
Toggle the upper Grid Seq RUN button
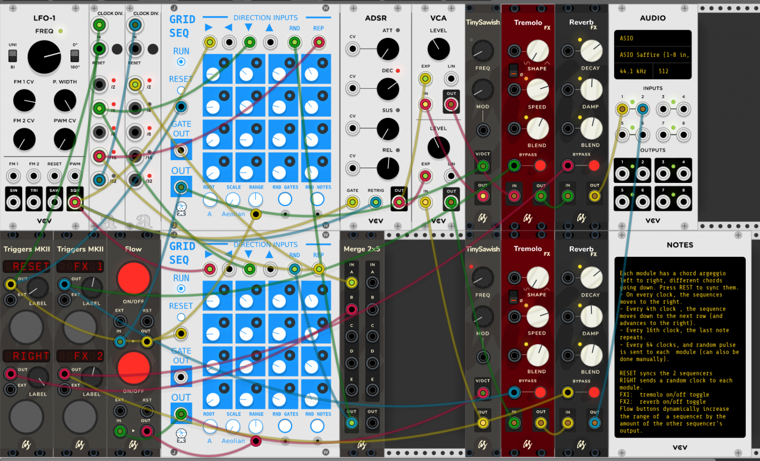pyautogui.click(x=181, y=62)
